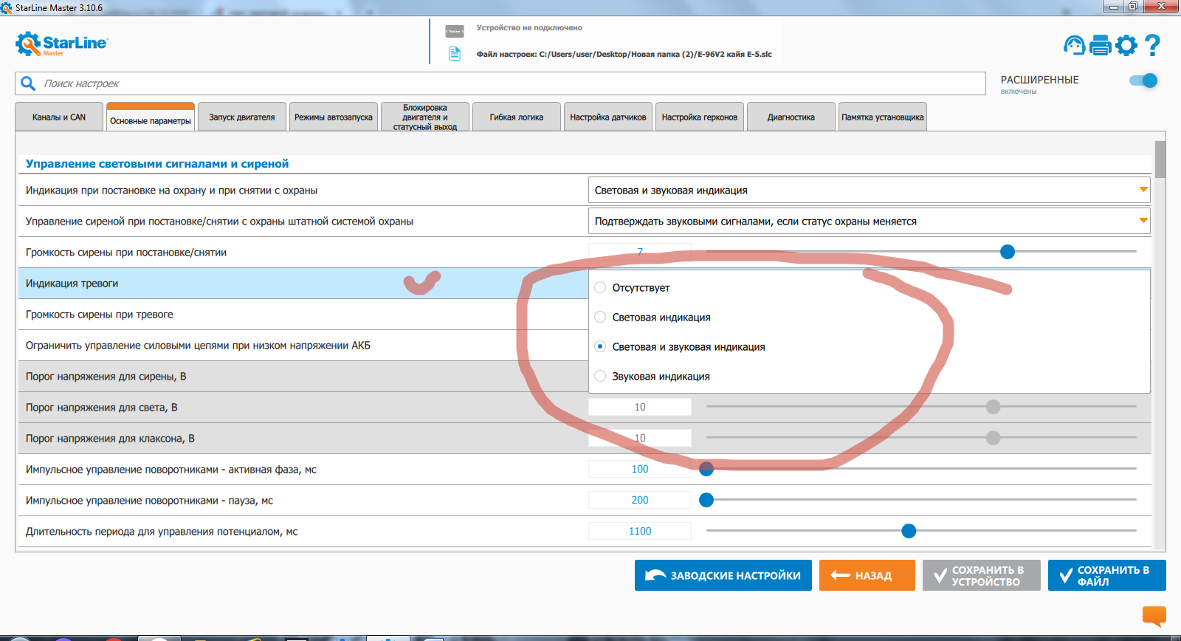Switch to Запуск двигателя tab
This screenshot has height=641, width=1181.
tap(241, 117)
